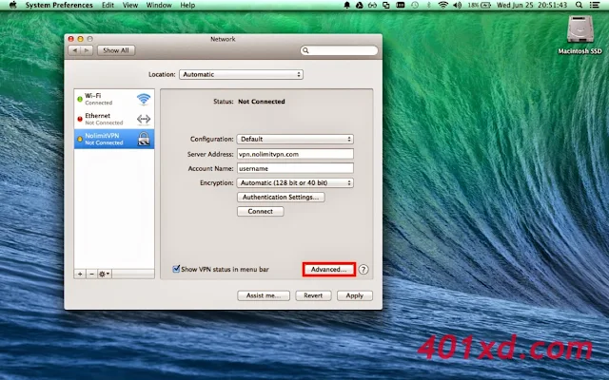609x380 pixels.
Task: Select the Ethernet service in sidebar
Action: coord(114,119)
